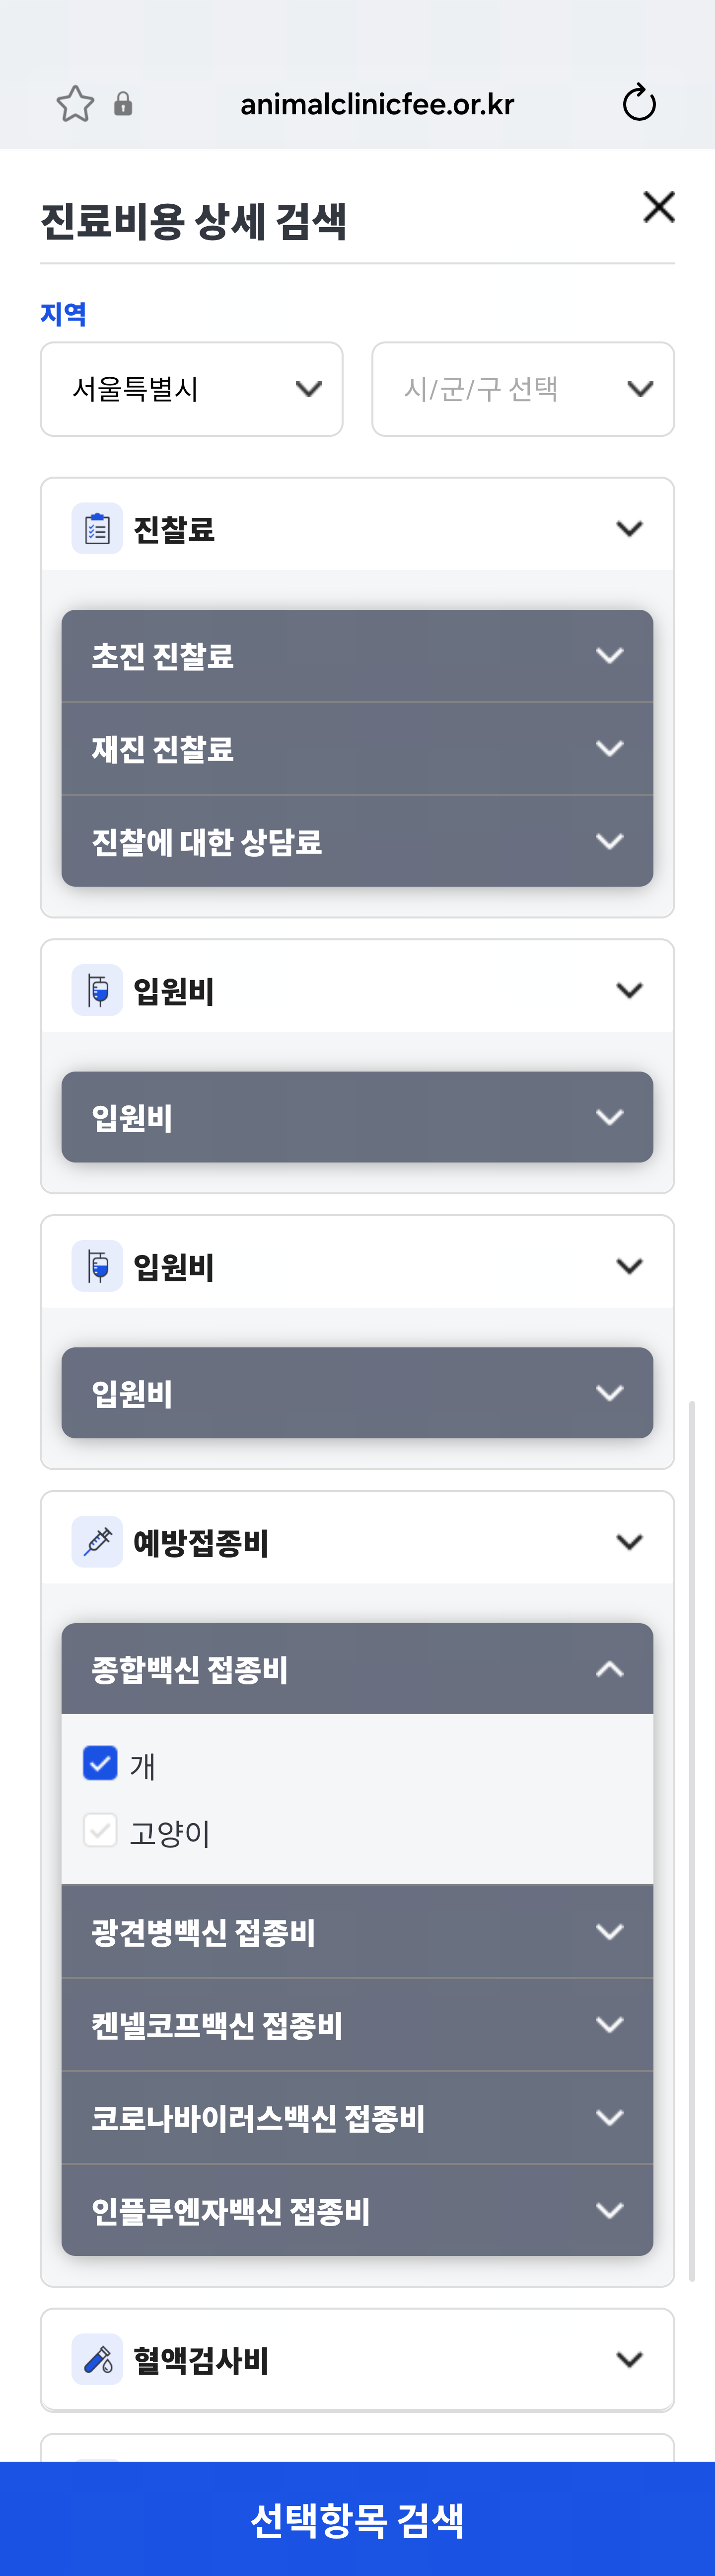Toggle the 개 option for comprehensive vaccine
The height and width of the screenshot is (2576, 715).
coord(100,1763)
